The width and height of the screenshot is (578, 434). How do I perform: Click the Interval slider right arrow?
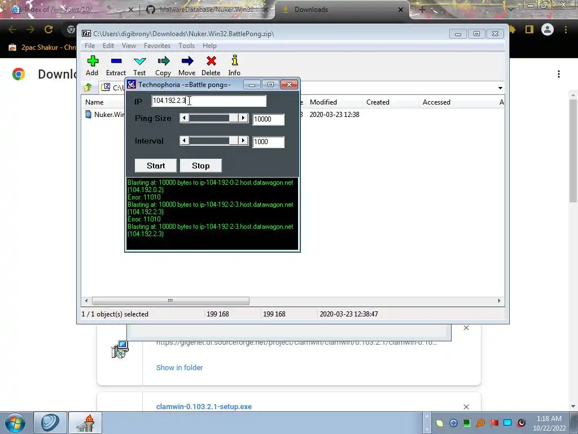click(243, 141)
